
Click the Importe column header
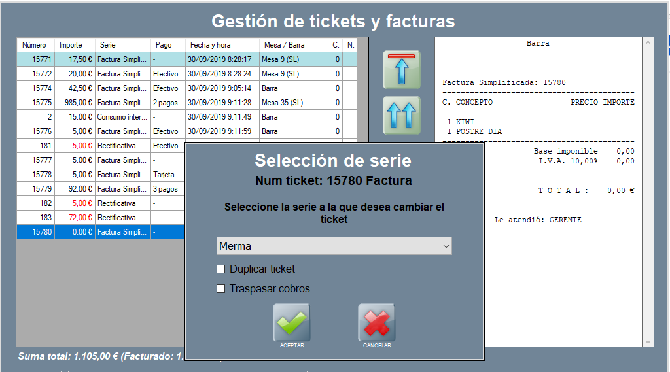point(71,45)
